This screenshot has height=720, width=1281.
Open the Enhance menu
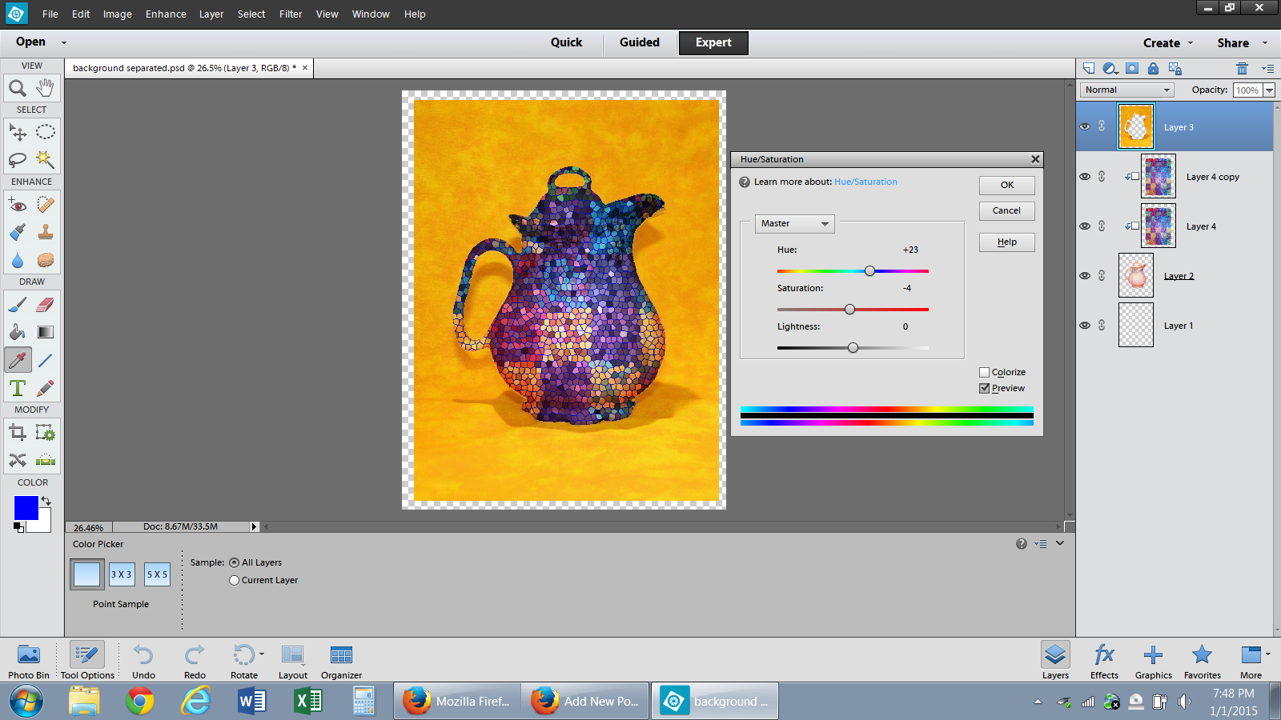coord(166,14)
